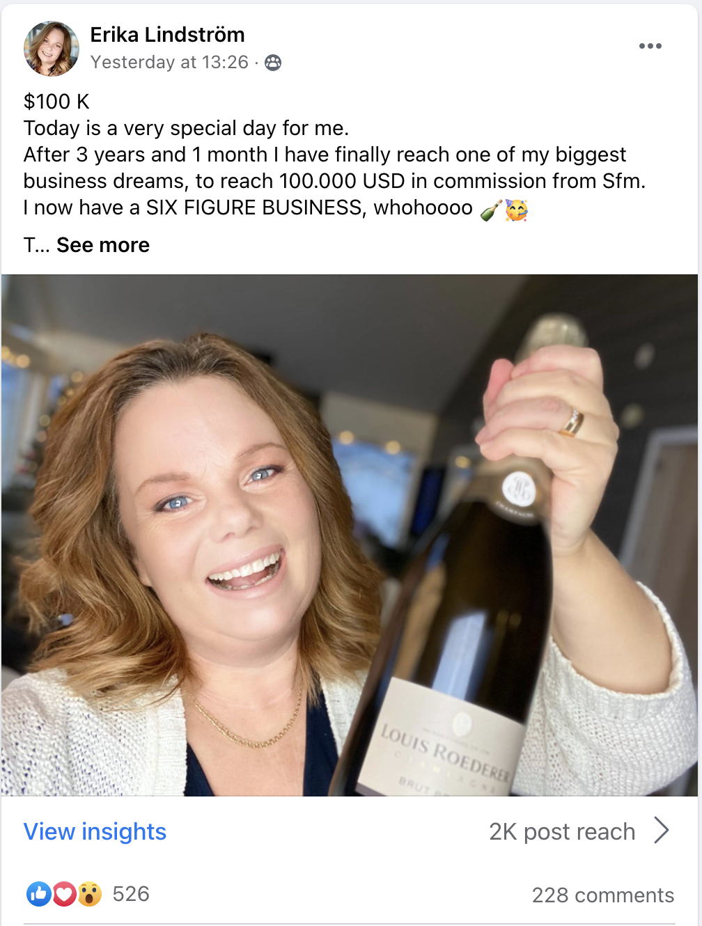The width and height of the screenshot is (702, 926).
Task: Click the blue Like reaction icon
Action: point(38,894)
